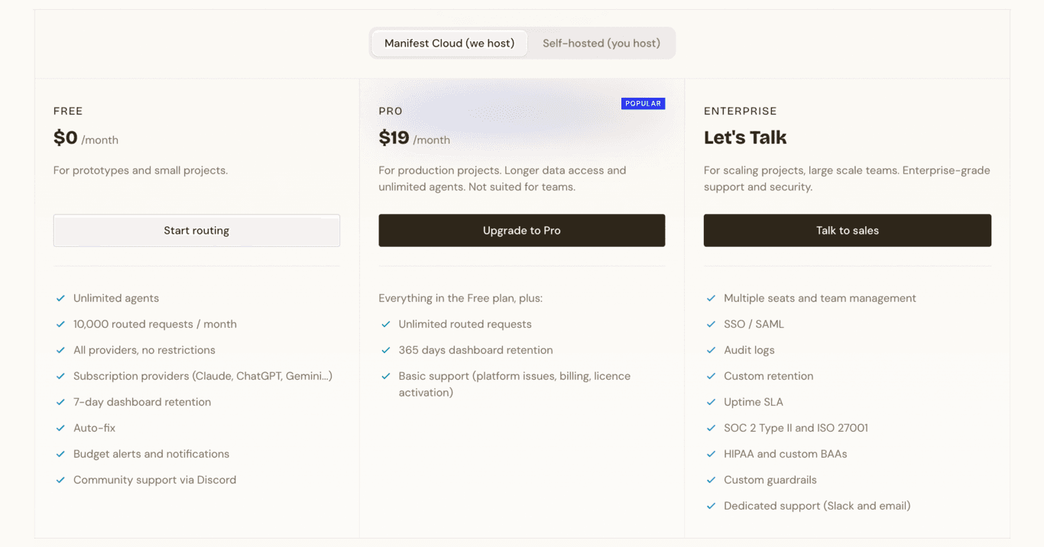This screenshot has height=547, width=1044.
Task: Click checkmark beside Unlimited agents
Action: pos(60,299)
